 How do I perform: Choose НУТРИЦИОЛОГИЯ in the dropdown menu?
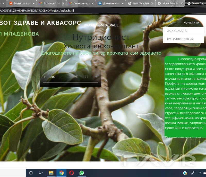tap(180, 39)
